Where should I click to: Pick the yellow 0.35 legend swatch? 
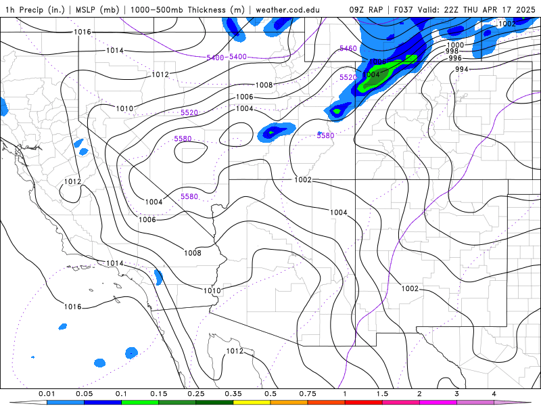point(252,403)
